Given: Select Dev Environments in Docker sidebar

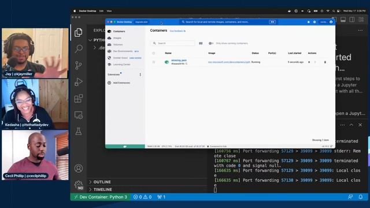Looking at the screenshot, I should tap(125, 51).
